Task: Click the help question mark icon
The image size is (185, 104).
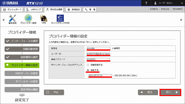Action: [146, 3]
